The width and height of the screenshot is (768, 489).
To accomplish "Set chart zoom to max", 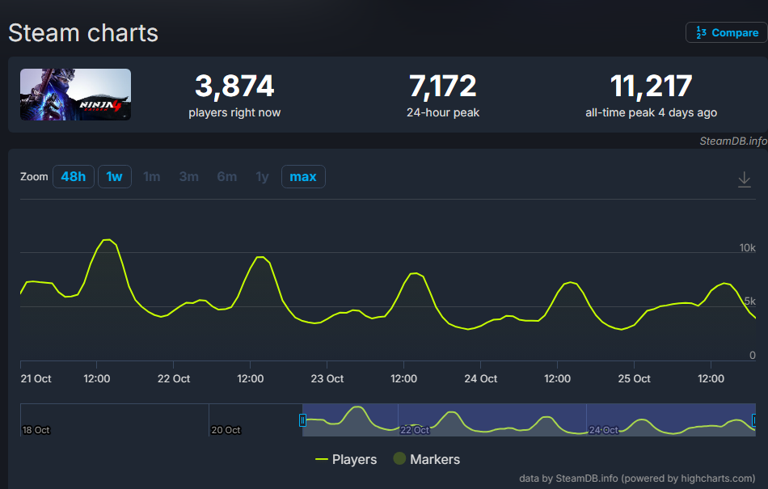I will coord(303,177).
